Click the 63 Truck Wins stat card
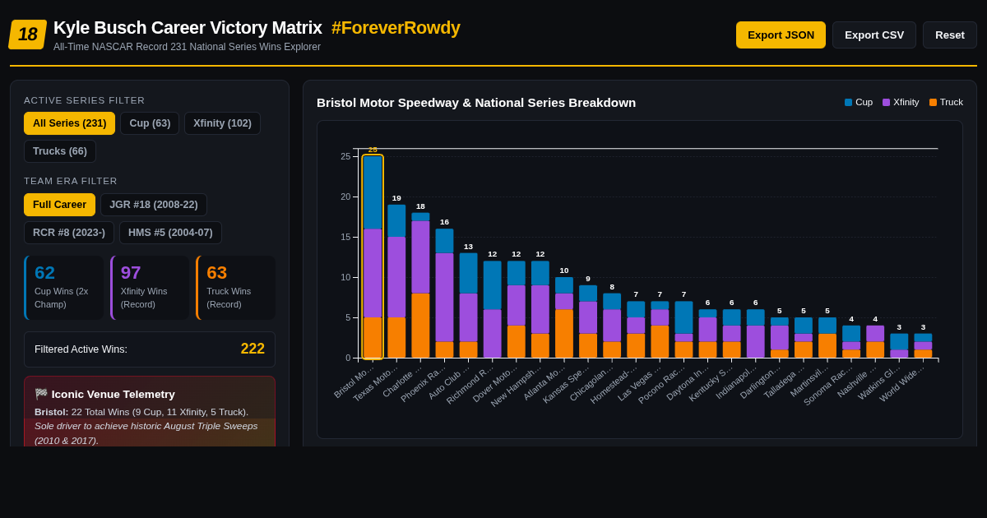 tap(235, 288)
